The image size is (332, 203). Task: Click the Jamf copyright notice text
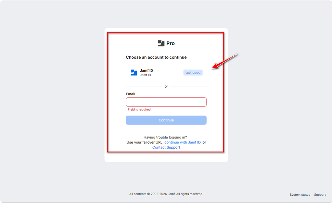[166, 194]
